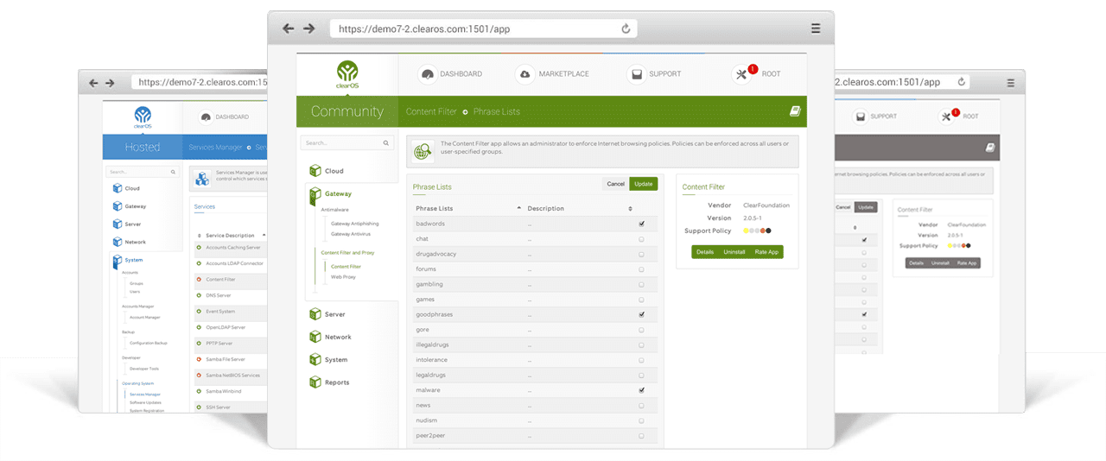Click clearOS logo in left background window
The width and height of the screenshot is (1106, 461).
pos(143,117)
